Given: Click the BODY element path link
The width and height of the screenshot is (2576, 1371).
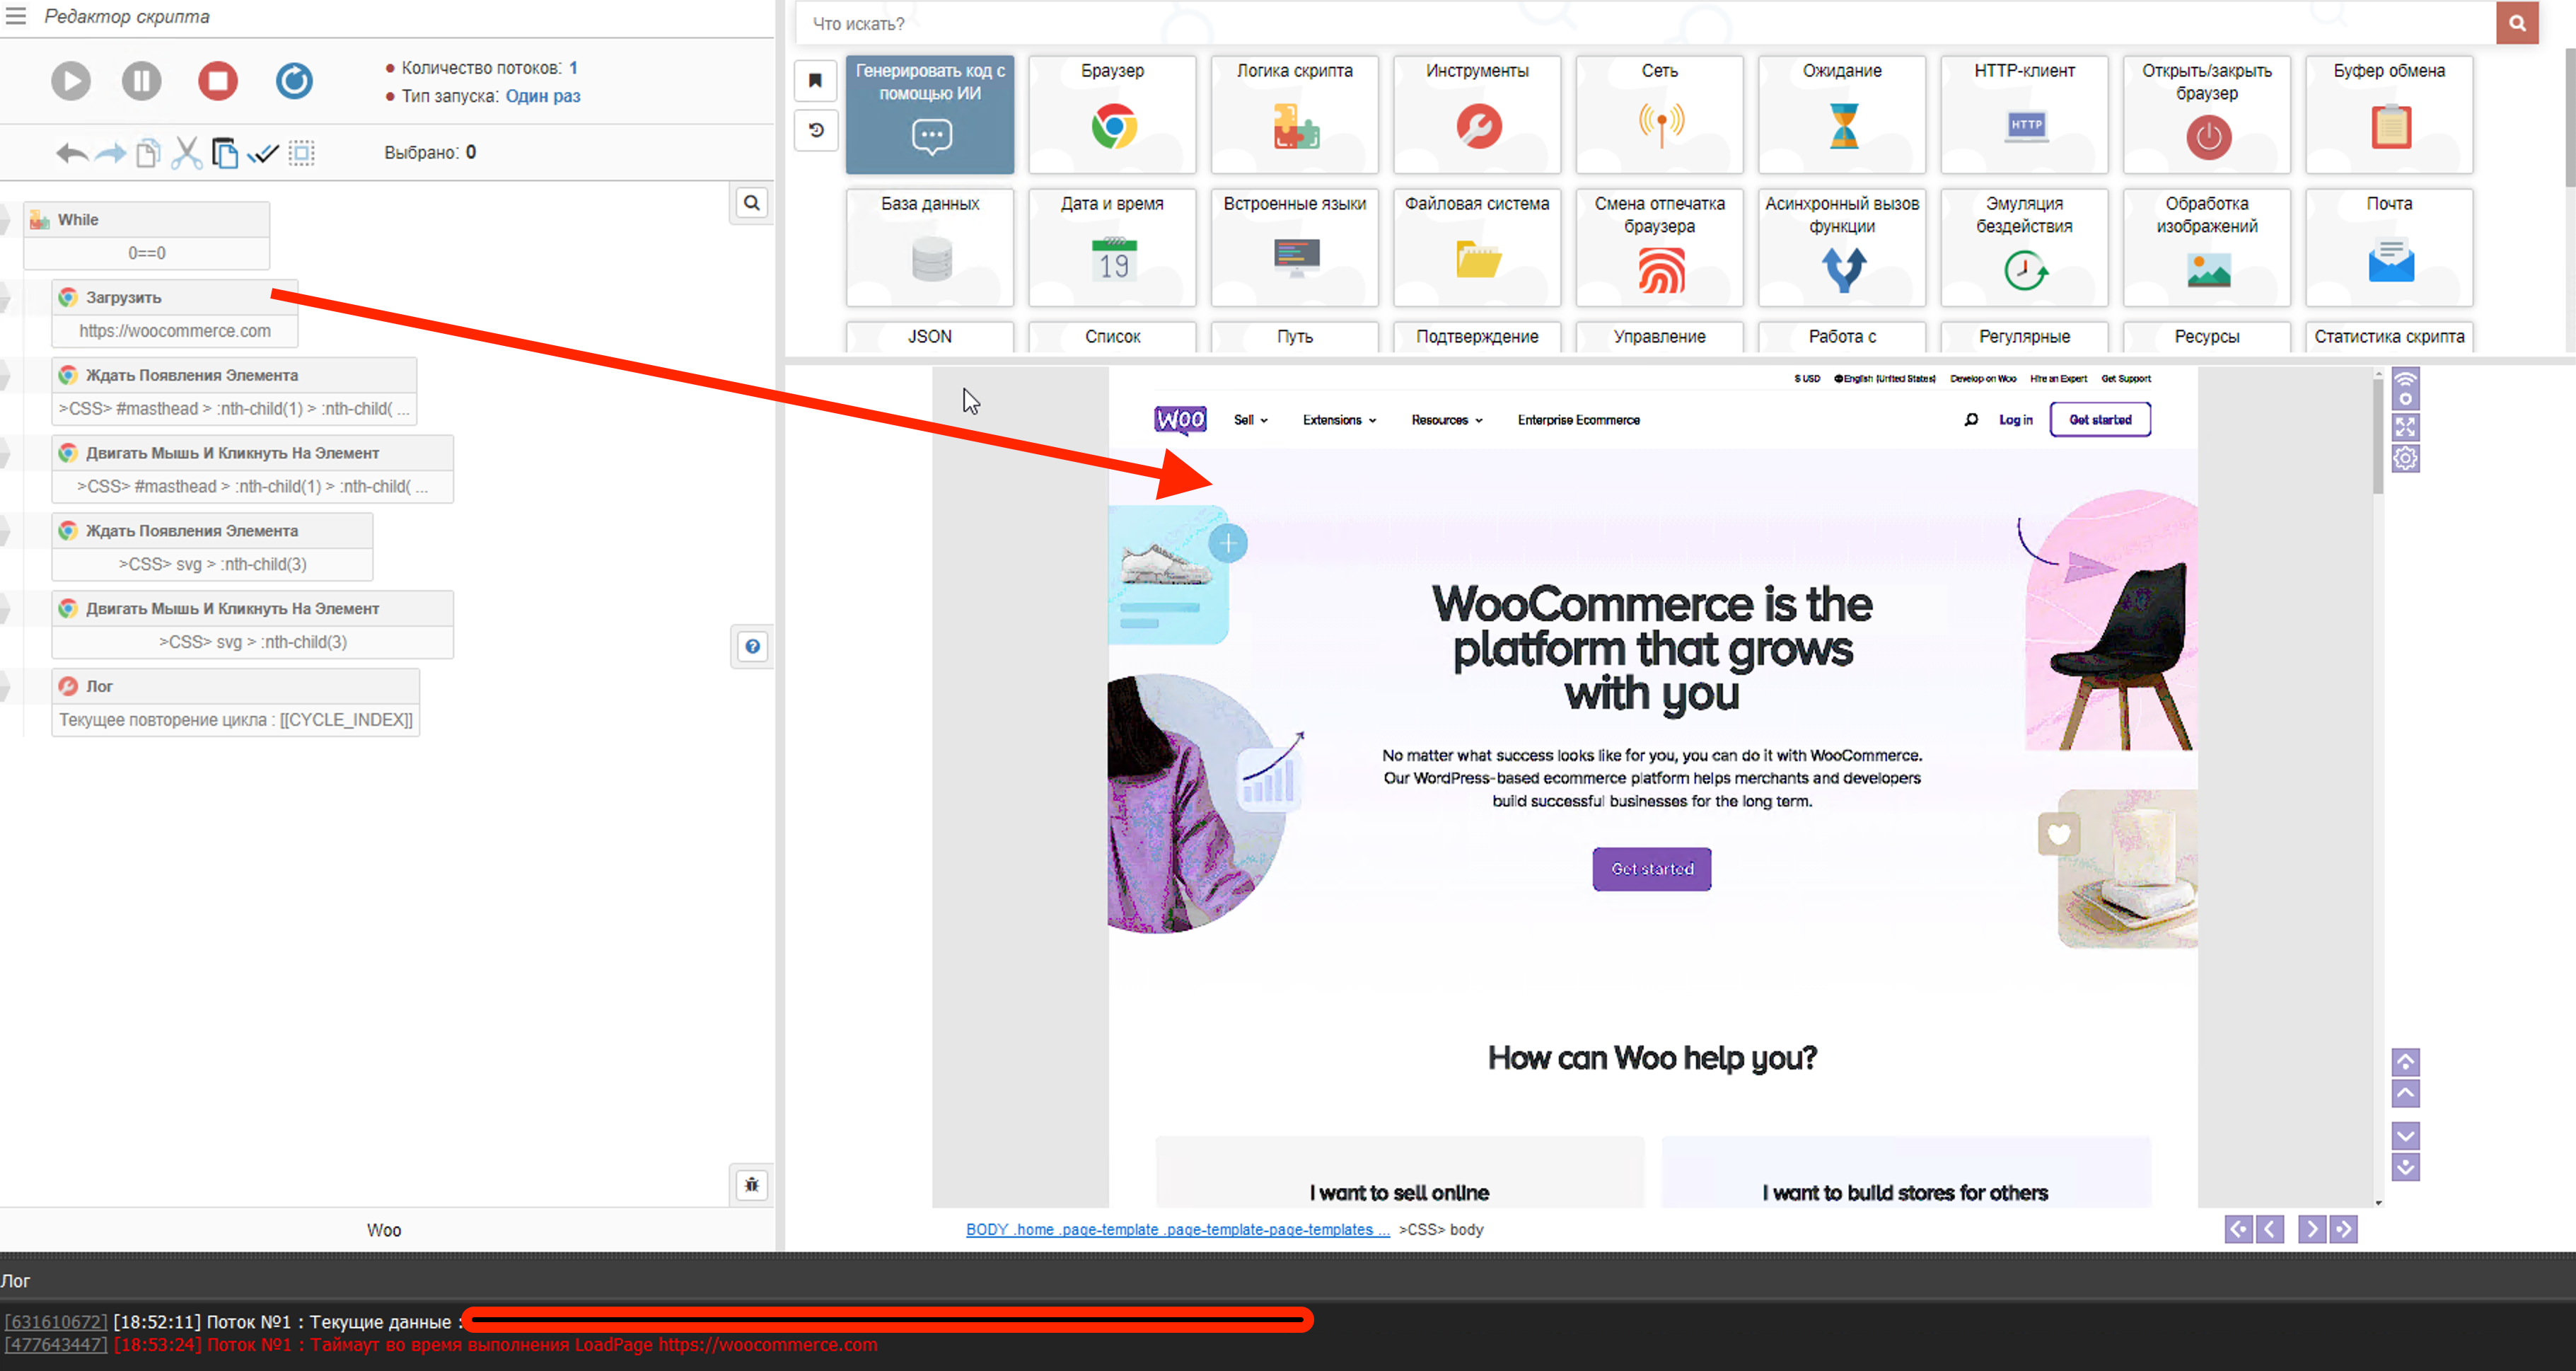Looking at the screenshot, I should coord(1177,1229).
